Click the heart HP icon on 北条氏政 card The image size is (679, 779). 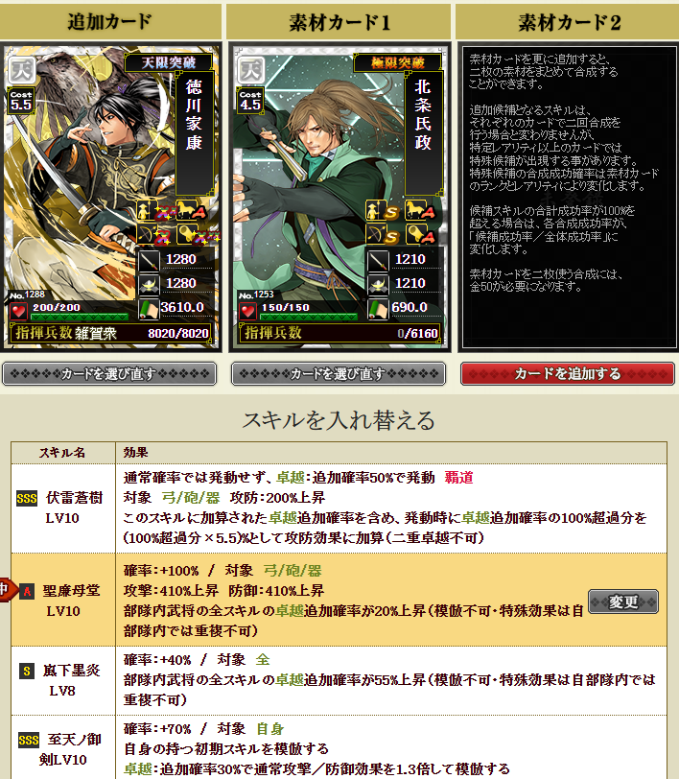(x=247, y=312)
